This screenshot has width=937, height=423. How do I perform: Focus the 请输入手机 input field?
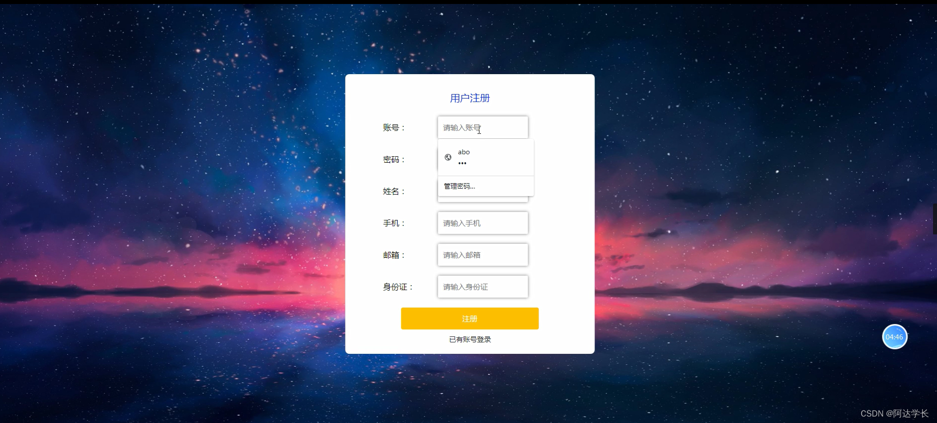tap(483, 223)
